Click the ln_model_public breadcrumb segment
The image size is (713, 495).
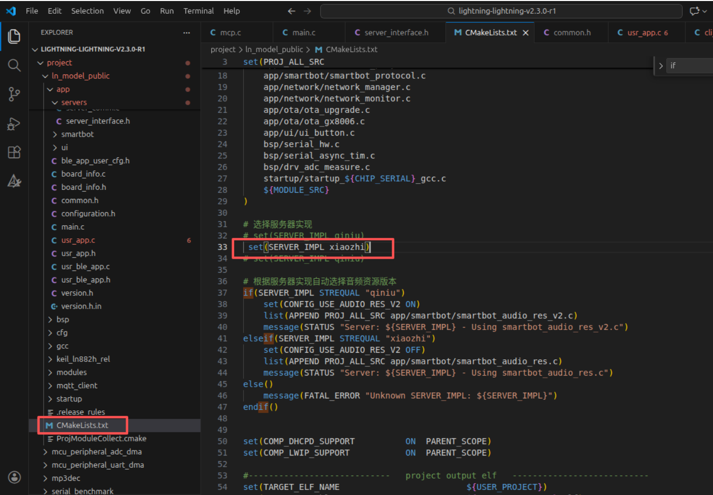coord(274,49)
